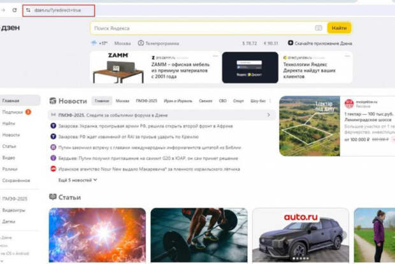
Task: Open the ZAMM ad options menu
Action: coord(215,56)
